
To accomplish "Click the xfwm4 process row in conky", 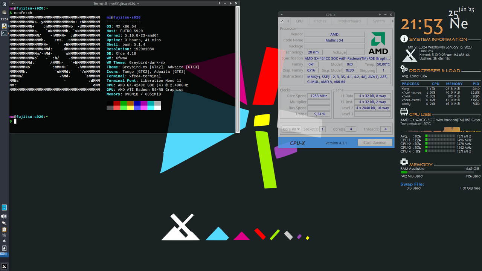I will pos(440,96).
